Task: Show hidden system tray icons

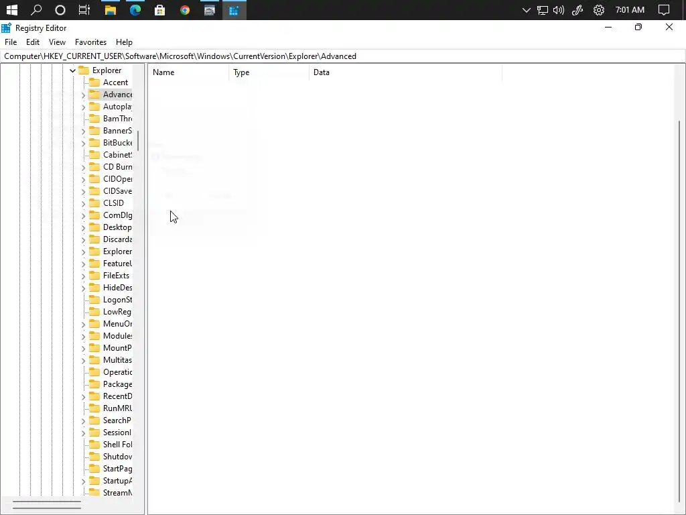Action: click(527, 10)
